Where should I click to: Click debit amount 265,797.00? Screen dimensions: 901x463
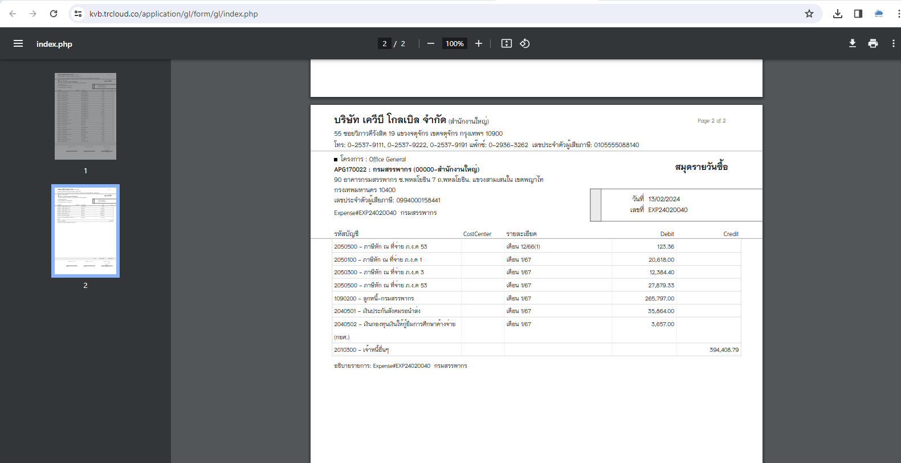659,298
